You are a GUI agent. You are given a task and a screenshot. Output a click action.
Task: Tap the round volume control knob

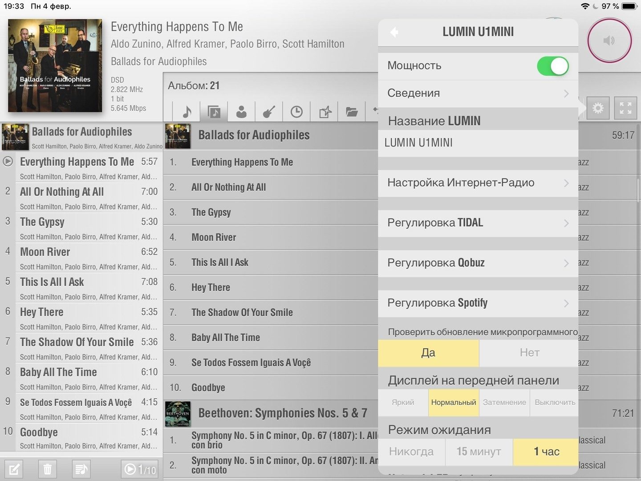click(609, 41)
